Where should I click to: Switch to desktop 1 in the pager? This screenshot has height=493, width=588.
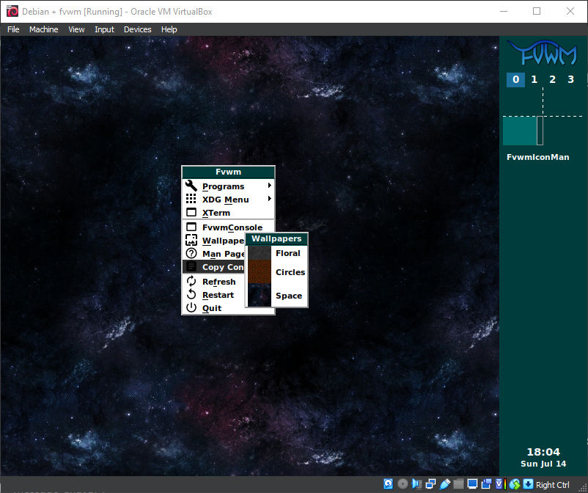coord(534,79)
